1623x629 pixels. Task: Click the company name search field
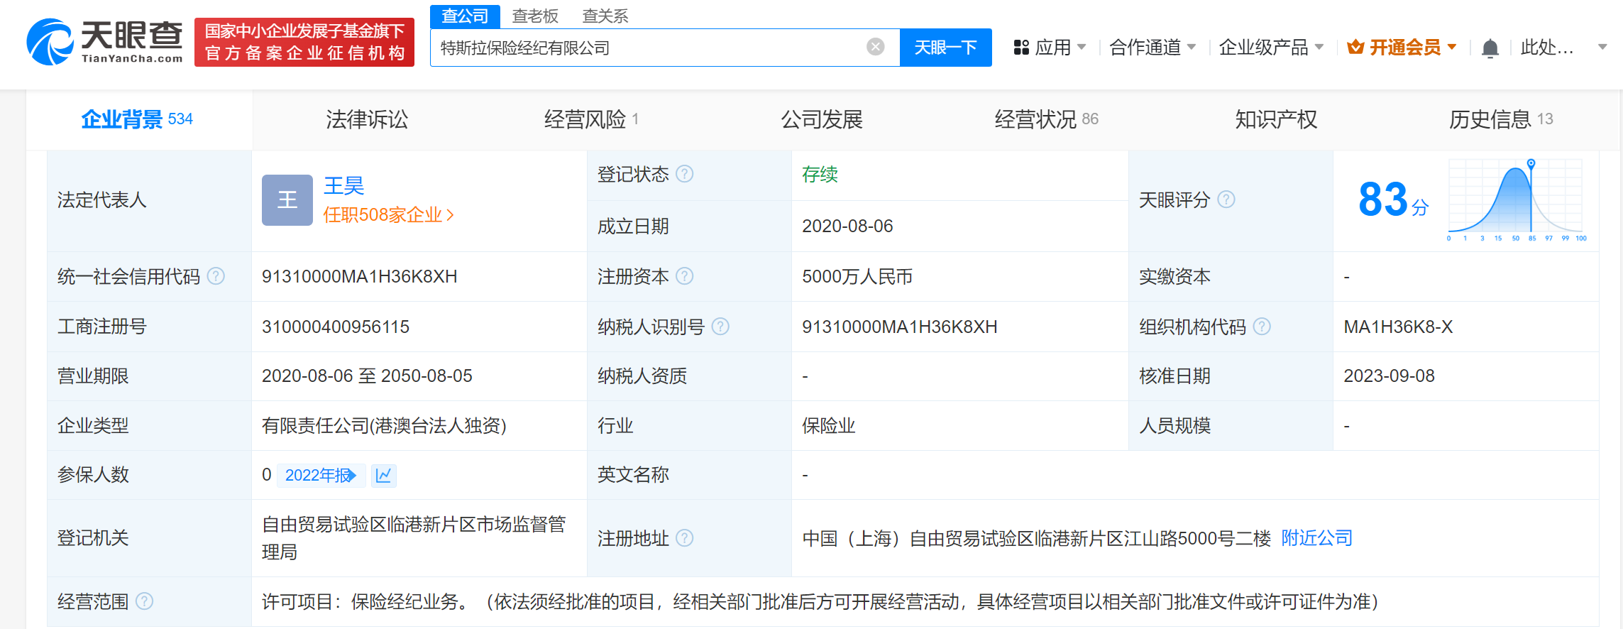646,48
